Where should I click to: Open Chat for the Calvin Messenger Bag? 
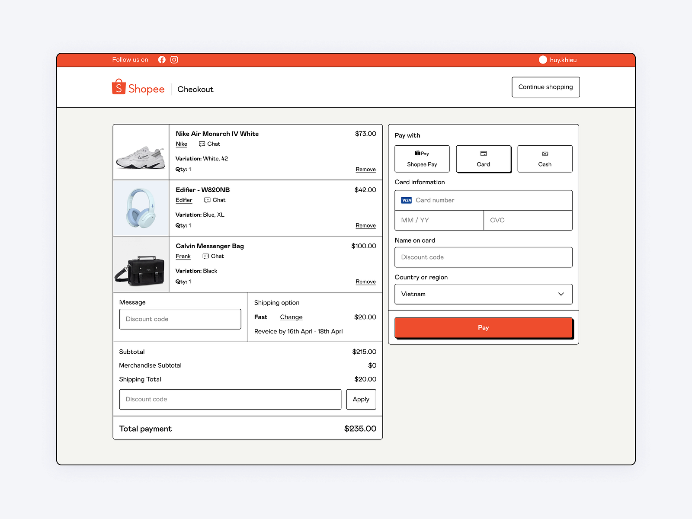(x=213, y=256)
